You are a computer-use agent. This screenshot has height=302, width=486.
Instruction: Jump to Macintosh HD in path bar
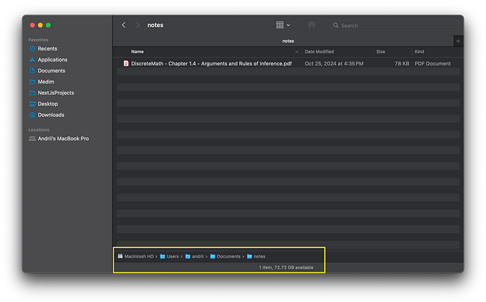click(x=139, y=256)
